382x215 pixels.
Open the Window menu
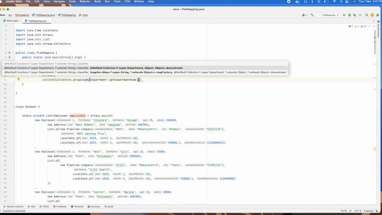(139, 1)
